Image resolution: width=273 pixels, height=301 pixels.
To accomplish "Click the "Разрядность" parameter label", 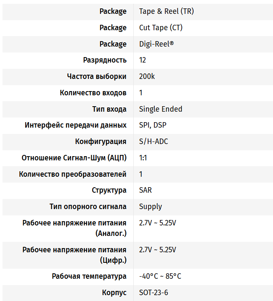I will (105, 60).
